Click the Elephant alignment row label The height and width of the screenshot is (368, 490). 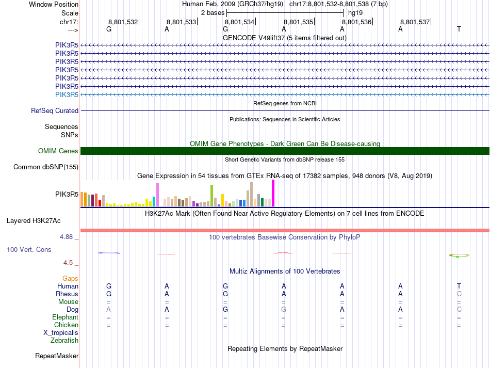coord(65,317)
